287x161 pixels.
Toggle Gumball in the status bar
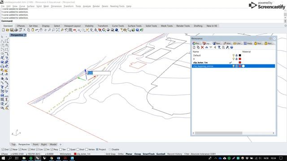click(x=161, y=154)
